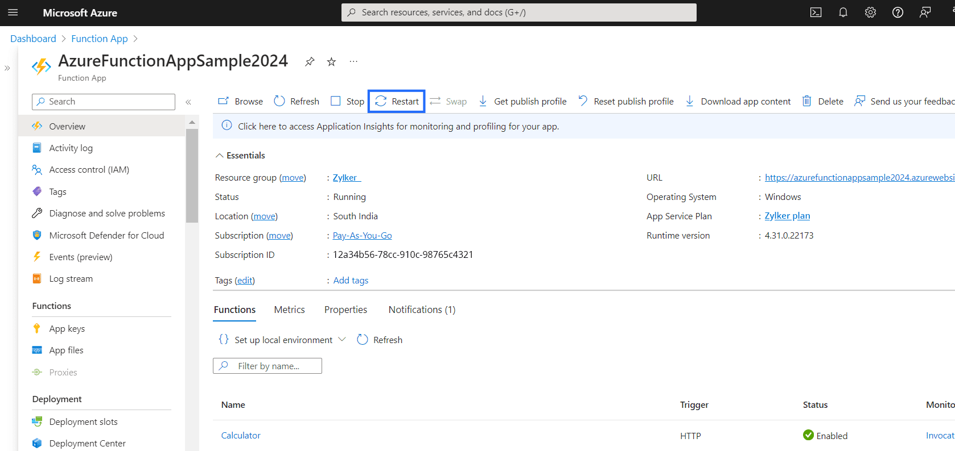Expand Set up local environment dropdown
This screenshot has width=955, height=451.
(x=341, y=340)
